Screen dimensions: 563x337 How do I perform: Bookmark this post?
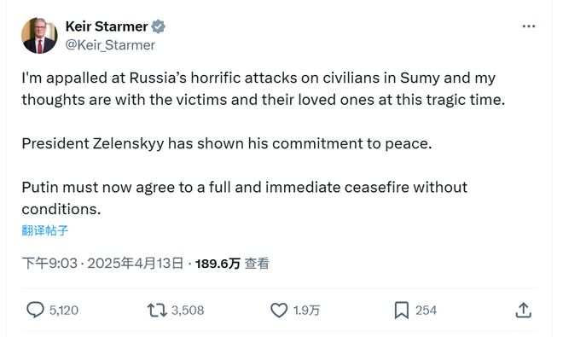point(402,310)
